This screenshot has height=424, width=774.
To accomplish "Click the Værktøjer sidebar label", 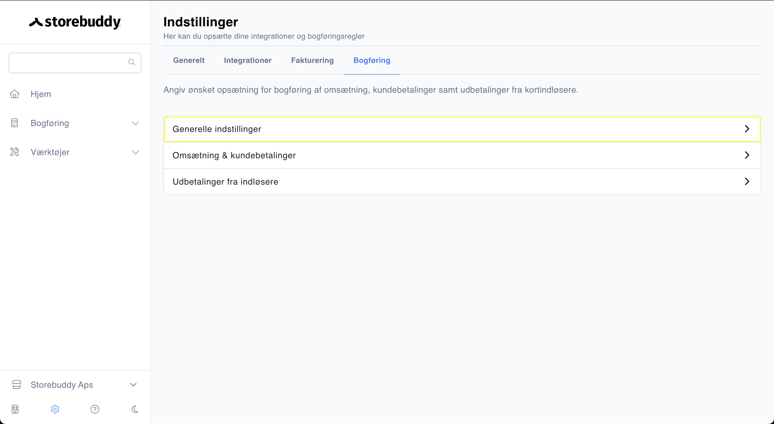I will click(50, 152).
